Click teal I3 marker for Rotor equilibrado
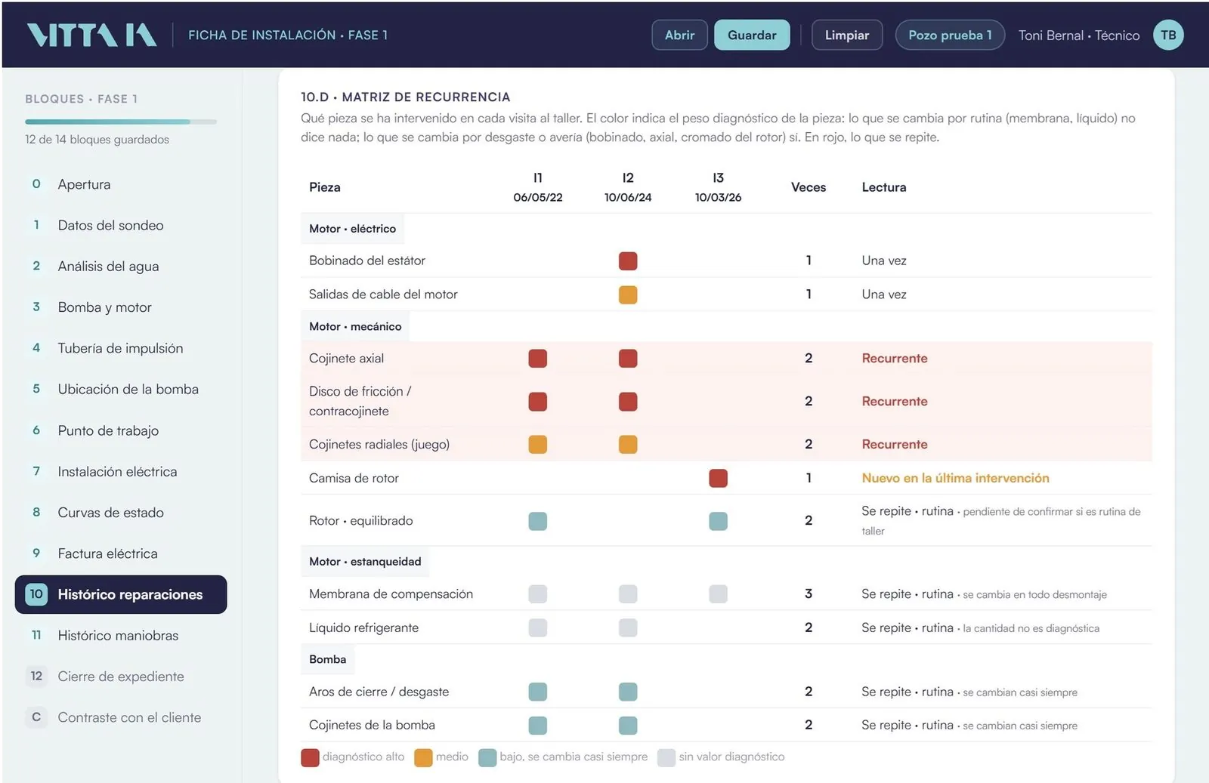 [718, 521]
